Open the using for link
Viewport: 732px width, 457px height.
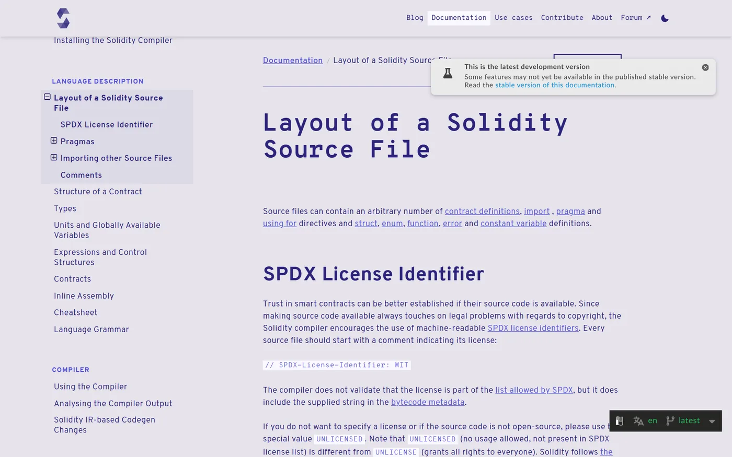(280, 224)
